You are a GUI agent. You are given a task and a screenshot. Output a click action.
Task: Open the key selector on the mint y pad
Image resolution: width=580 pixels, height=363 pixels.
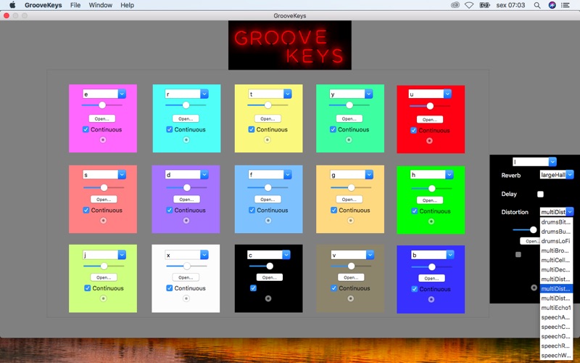pos(368,94)
